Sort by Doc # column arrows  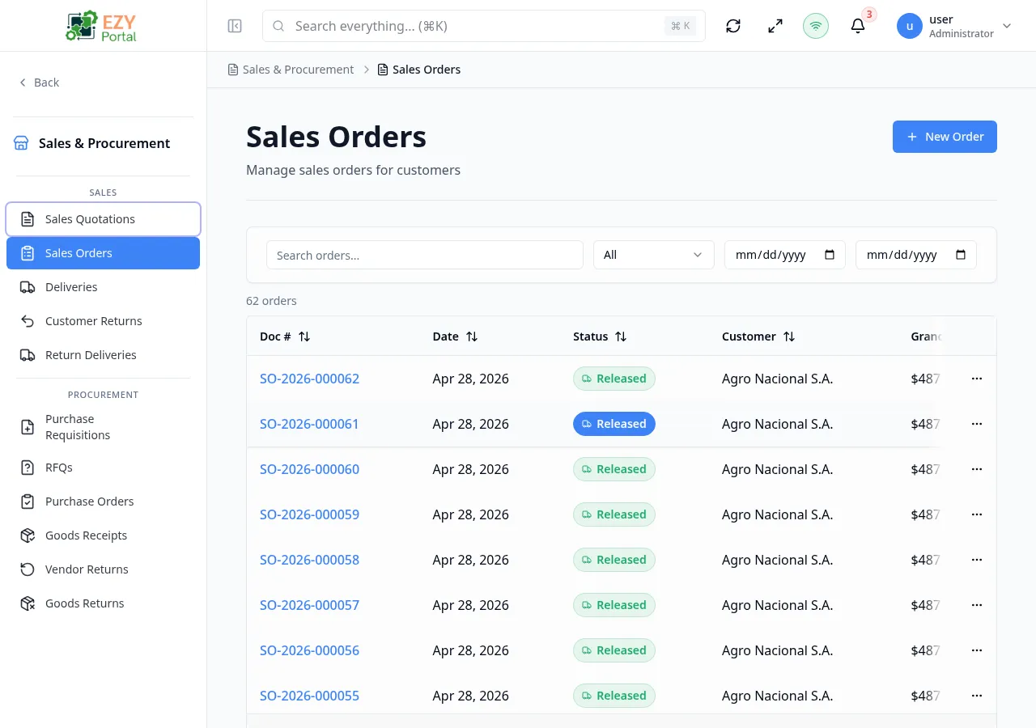304,336
